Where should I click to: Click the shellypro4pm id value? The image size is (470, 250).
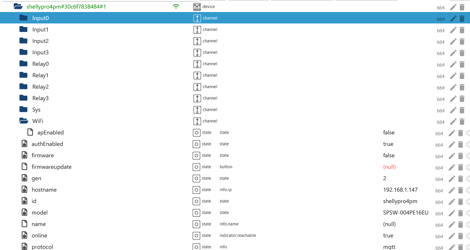click(400, 201)
